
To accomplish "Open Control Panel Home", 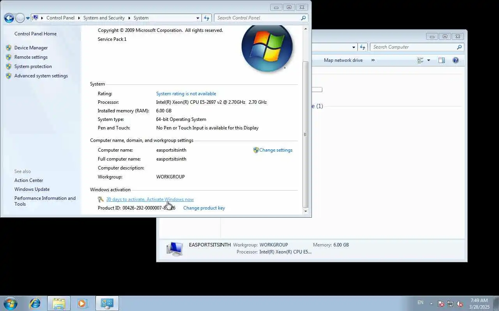I will pyautogui.click(x=35, y=34).
